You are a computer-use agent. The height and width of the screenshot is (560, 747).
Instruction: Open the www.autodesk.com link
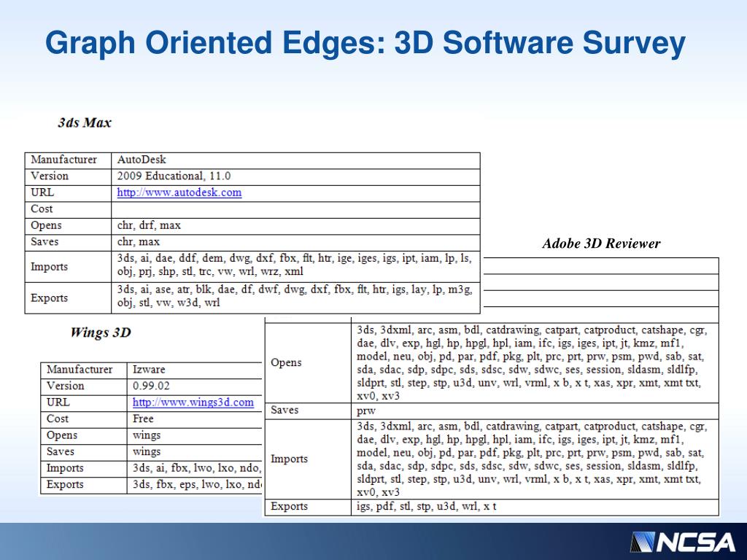pyautogui.click(x=179, y=192)
